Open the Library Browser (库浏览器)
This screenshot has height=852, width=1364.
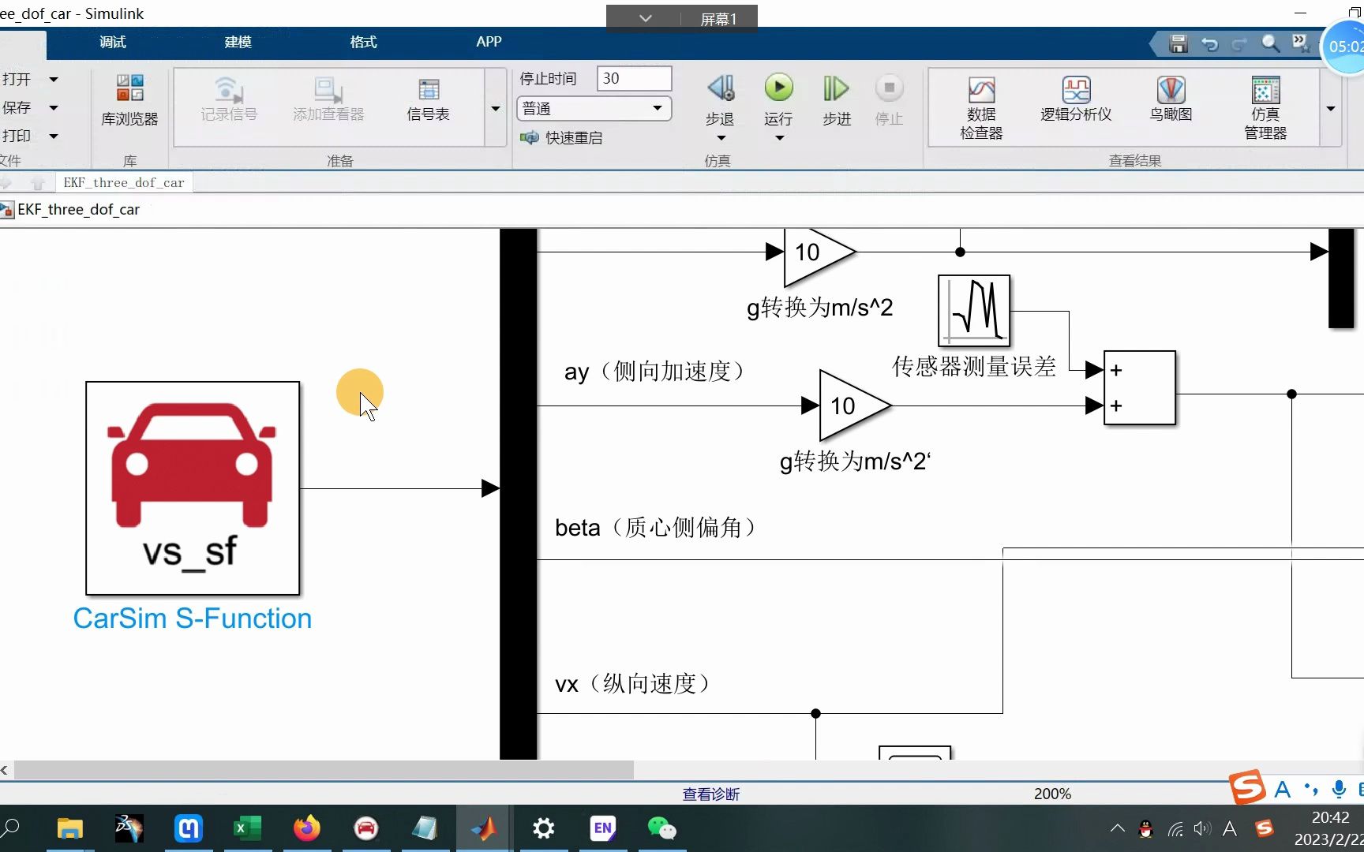point(129,100)
